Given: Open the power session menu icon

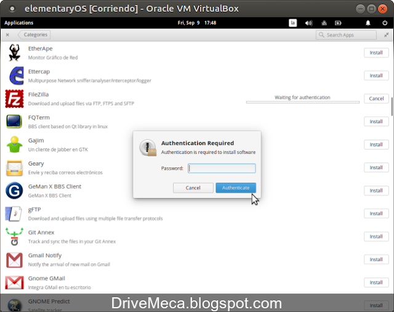Looking at the screenshot, I should [x=385, y=23].
